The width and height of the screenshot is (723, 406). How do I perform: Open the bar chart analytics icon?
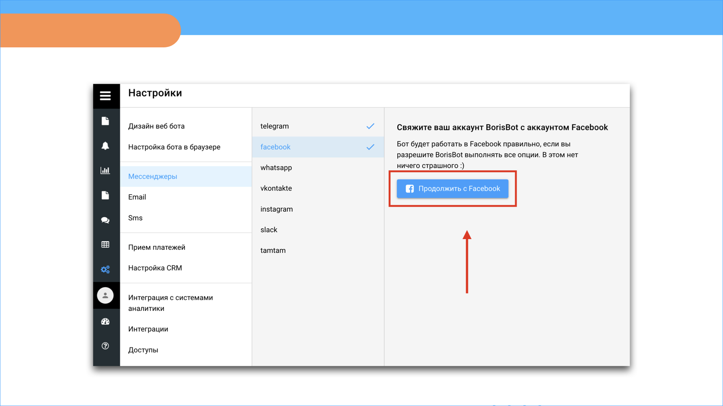coord(105,170)
